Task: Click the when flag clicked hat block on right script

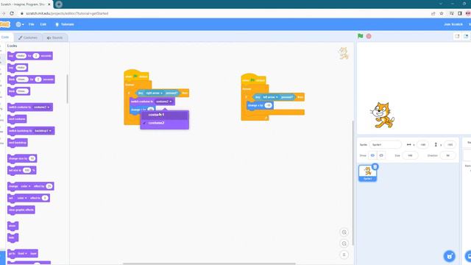Action: coord(254,80)
